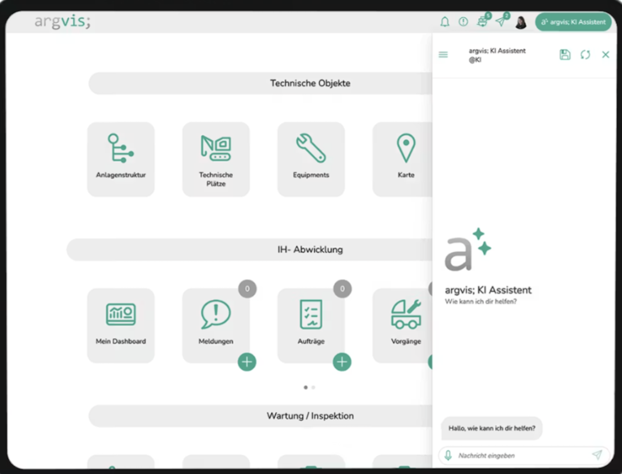The width and height of the screenshot is (622, 474).
Task: Open the Meldungen tile
Action: (x=216, y=326)
